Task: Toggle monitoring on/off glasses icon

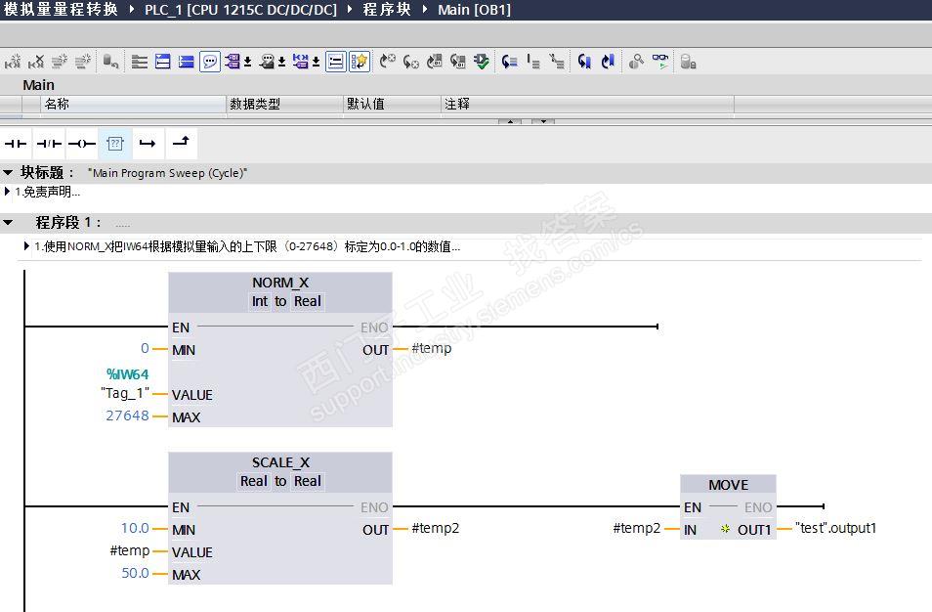Action: coord(659,62)
